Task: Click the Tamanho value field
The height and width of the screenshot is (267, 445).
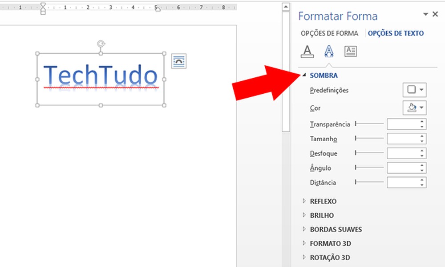Action: [403, 139]
